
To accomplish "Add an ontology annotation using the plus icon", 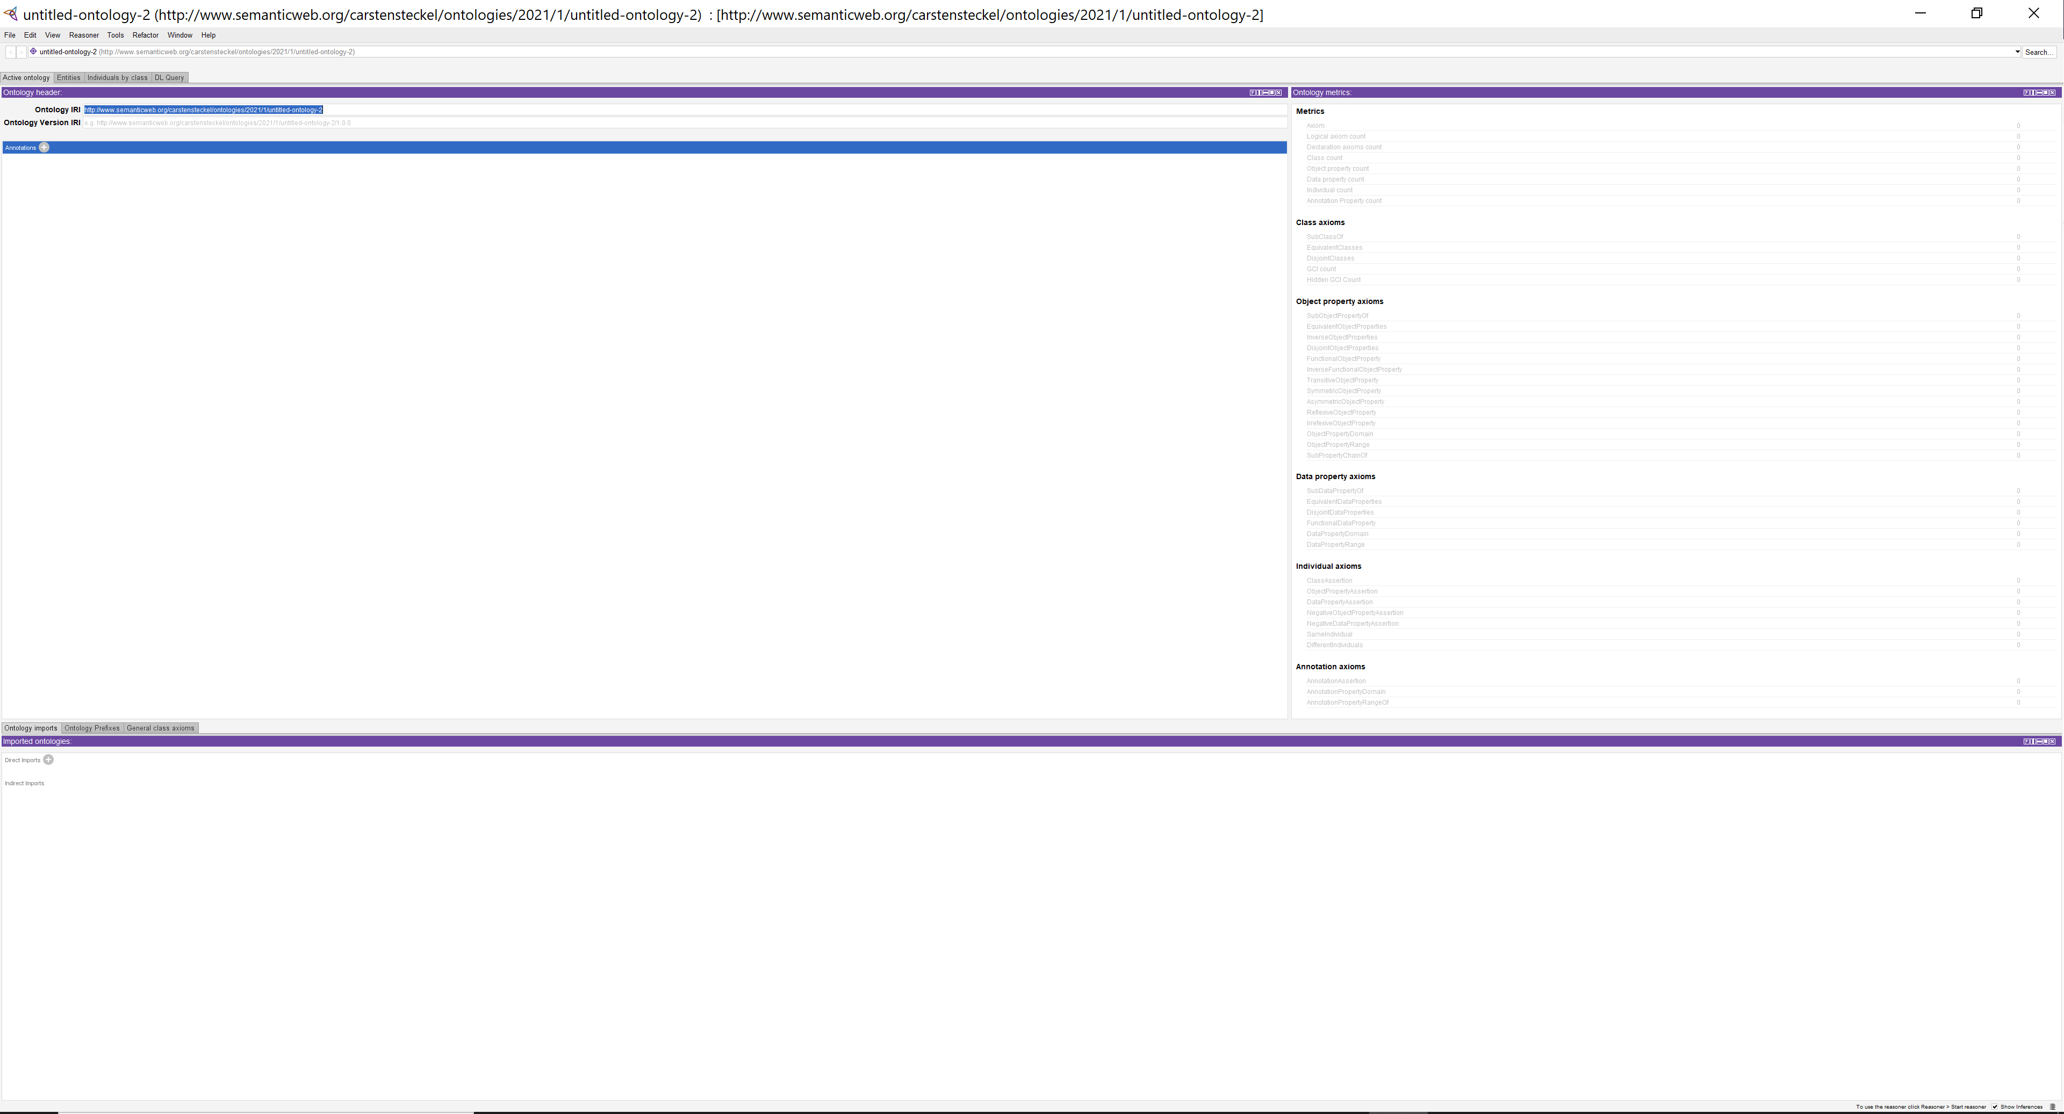I will coord(44,147).
